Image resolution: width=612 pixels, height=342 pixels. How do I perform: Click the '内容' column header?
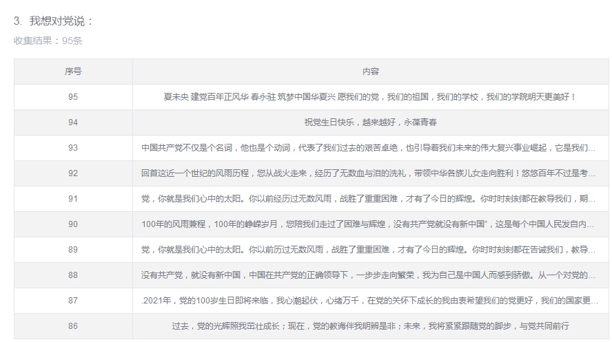(370, 72)
